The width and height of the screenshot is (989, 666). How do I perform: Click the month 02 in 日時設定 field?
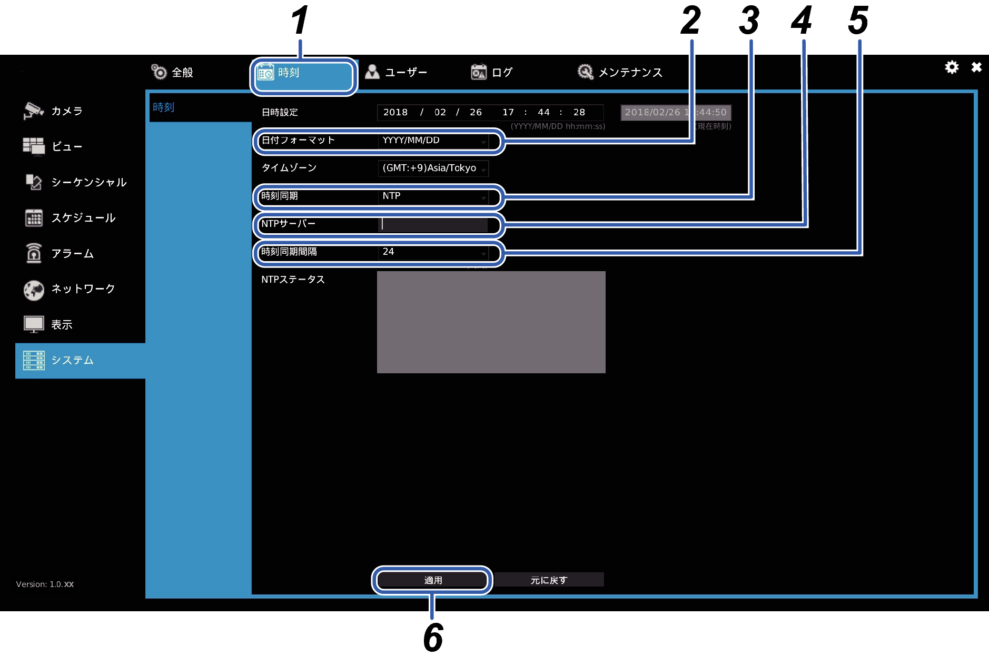click(x=440, y=112)
